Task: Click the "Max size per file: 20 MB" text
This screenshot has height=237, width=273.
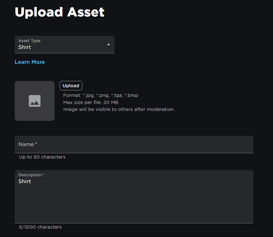Action: 91,102
